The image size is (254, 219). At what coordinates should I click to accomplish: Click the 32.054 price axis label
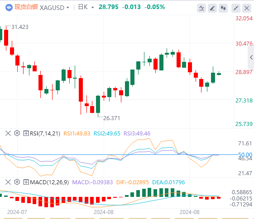point(244,19)
